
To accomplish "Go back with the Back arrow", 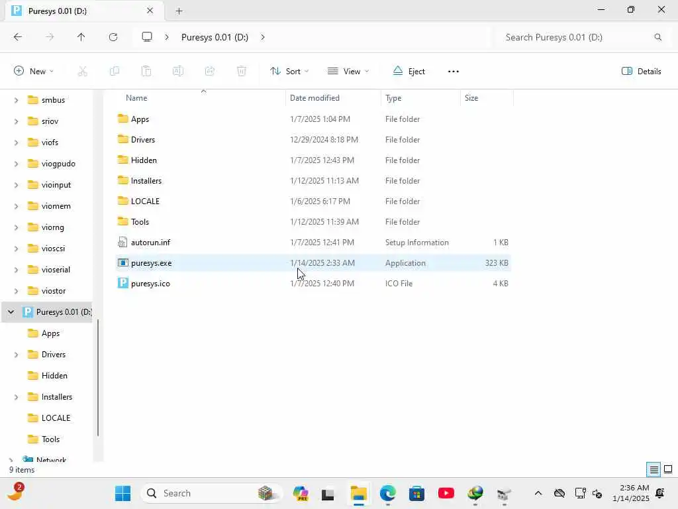I will coord(17,37).
